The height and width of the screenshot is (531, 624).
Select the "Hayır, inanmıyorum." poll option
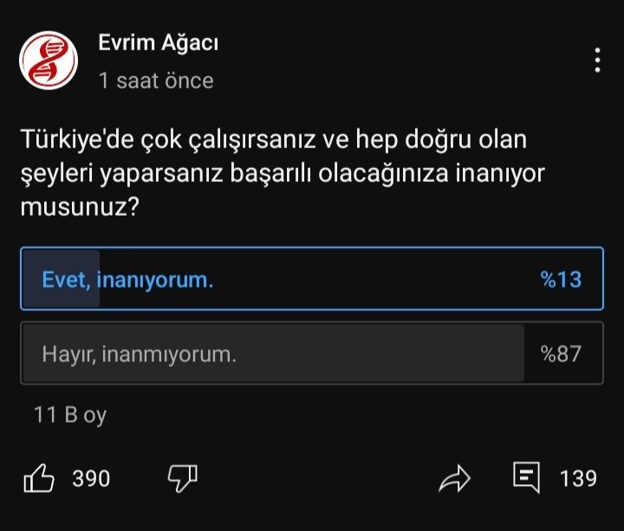click(x=312, y=353)
